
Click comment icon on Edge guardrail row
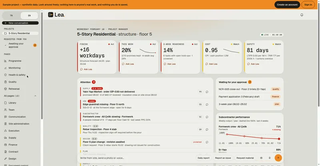point(207,105)
